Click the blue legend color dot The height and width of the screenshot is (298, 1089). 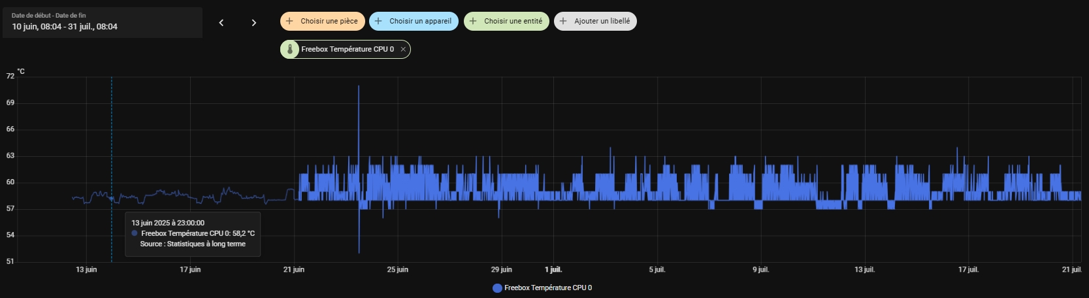[x=497, y=288]
